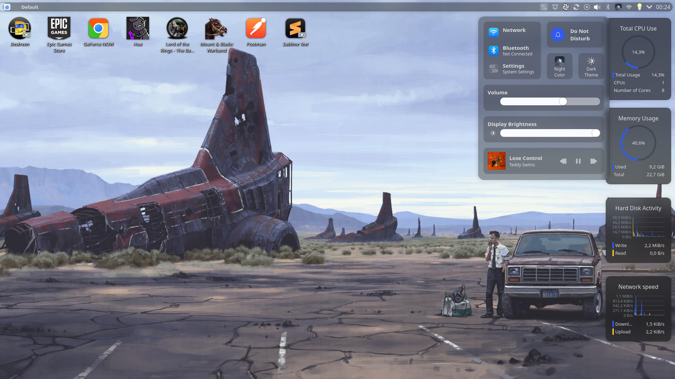675x379 pixels.
Task: Click the Downl... 1,5 KiB/s row
Action: point(639,324)
